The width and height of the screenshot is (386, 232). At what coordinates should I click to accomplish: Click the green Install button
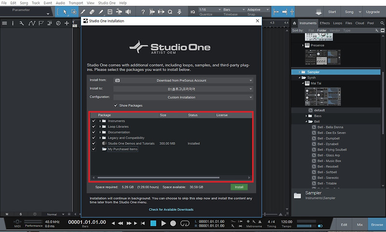239,187
